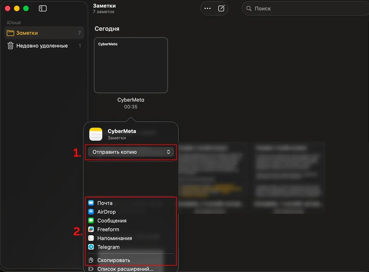This screenshot has width=369, height=272.
Task: Maximize the window with green button
Action: pos(26,9)
